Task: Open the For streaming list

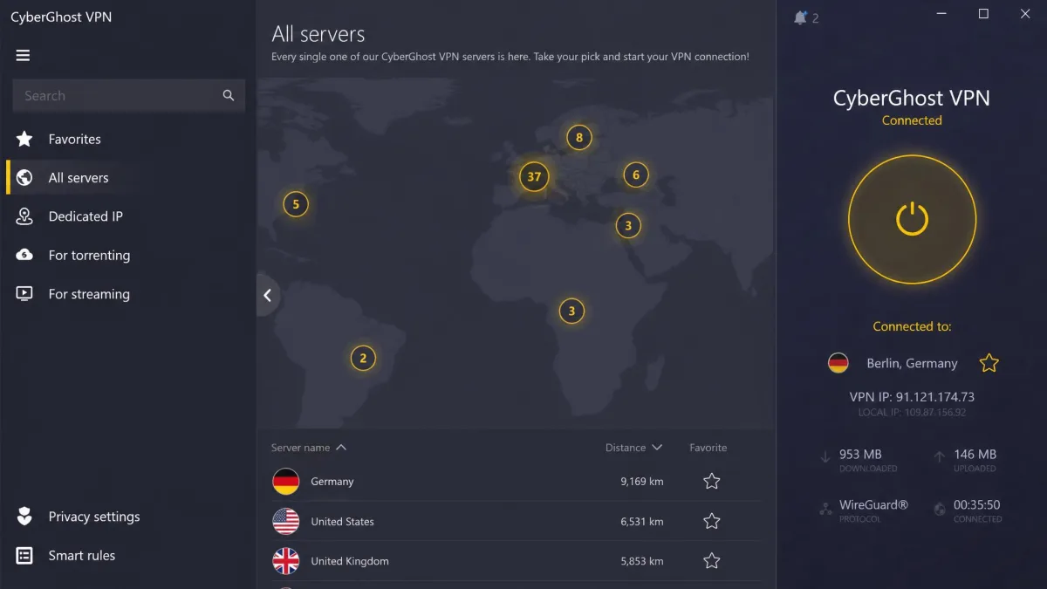Action: coord(89,294)
